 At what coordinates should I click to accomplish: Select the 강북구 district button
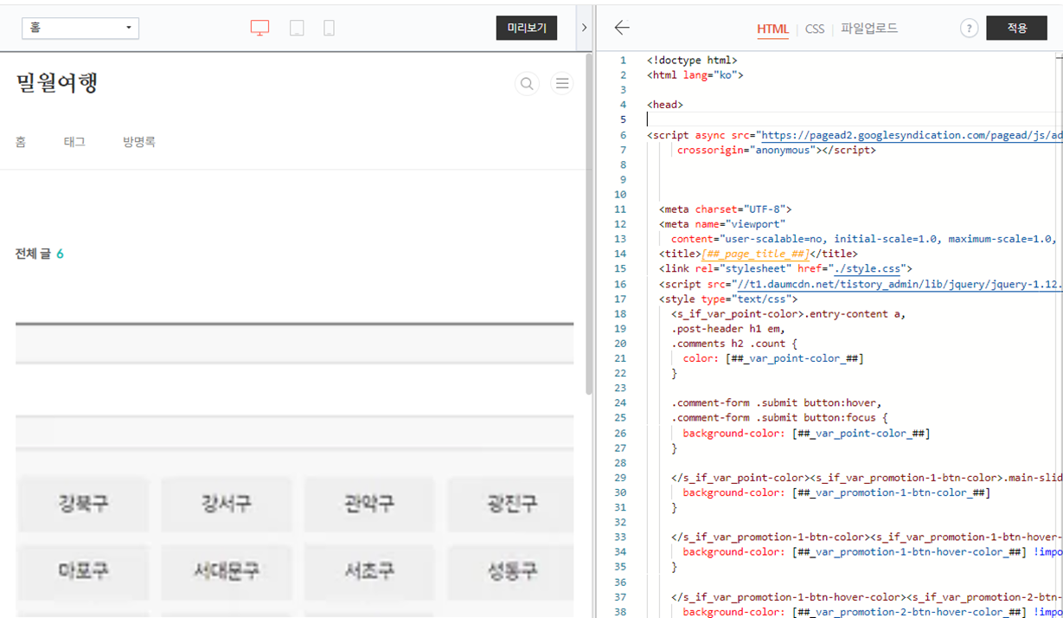[84, 504]
